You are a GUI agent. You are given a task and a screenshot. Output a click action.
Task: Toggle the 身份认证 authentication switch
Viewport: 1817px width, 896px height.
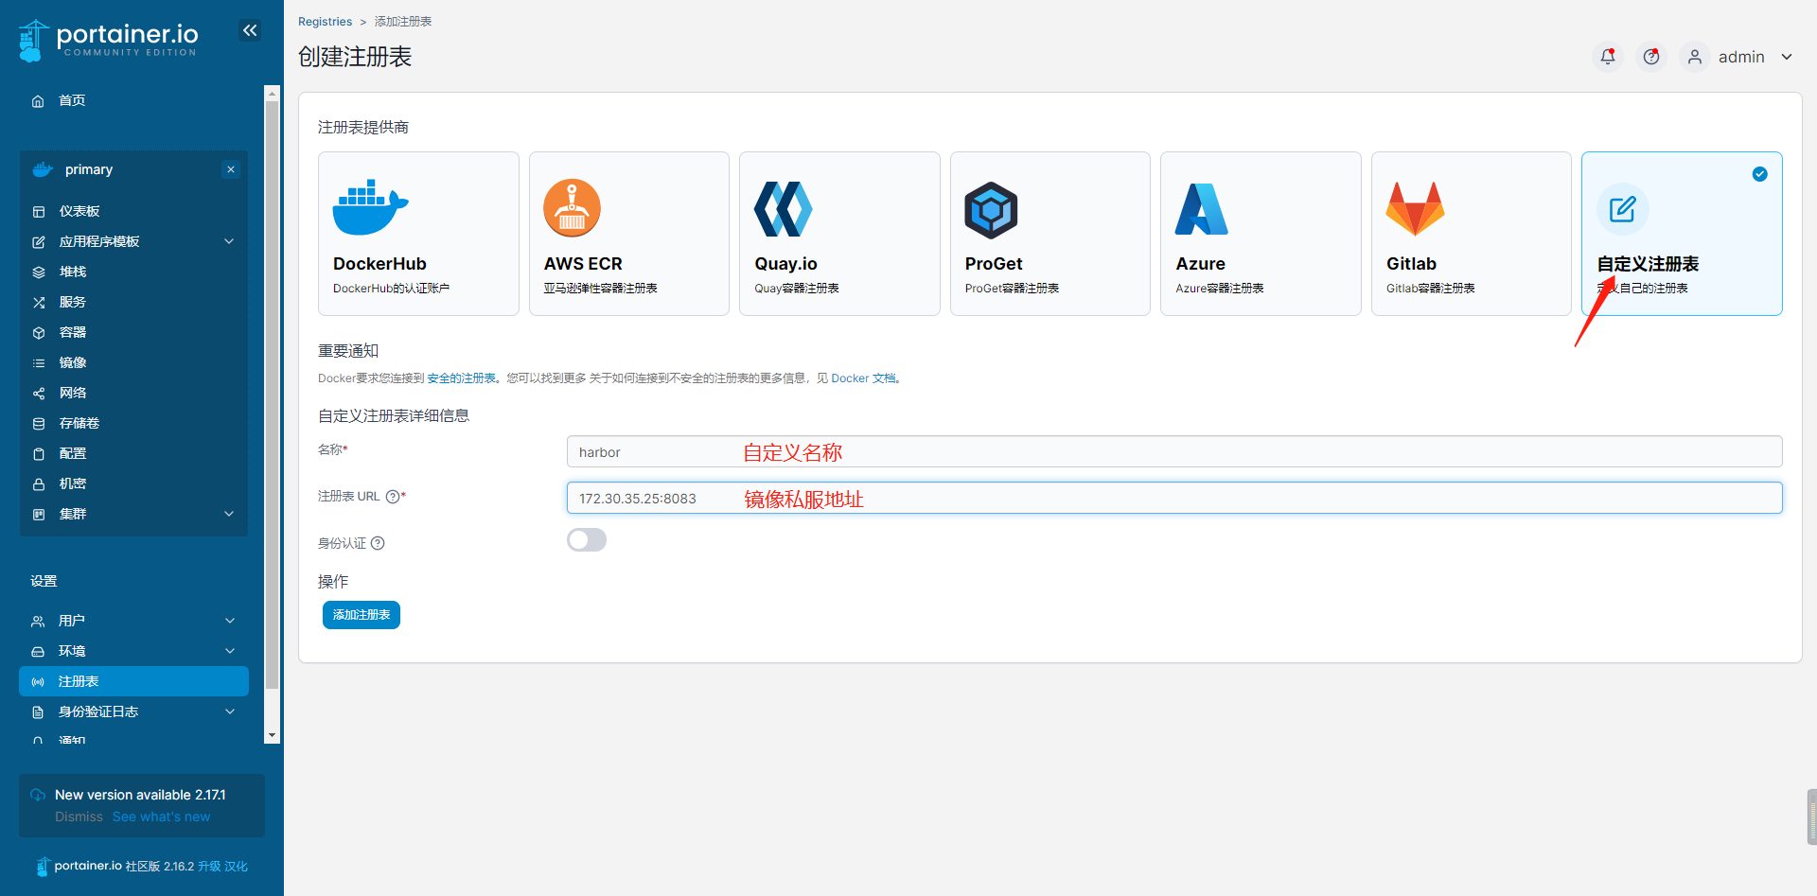point(587,540)
